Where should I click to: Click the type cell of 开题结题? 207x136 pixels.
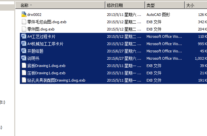[164, 51]
